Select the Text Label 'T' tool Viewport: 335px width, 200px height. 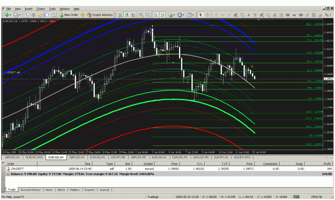click(x=255, y=14)
